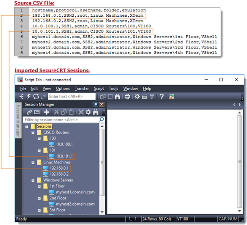The width and height of the screenshot is (247, 225).
Task: Toggle the Session Manager pin button
Action: 95,104
